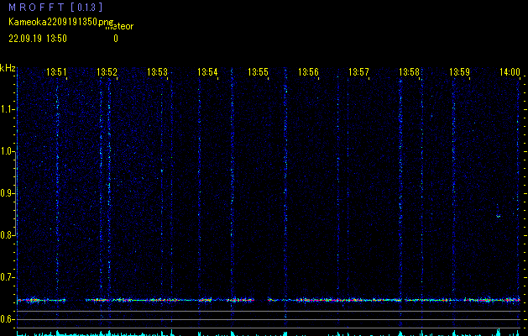
Task: Click the small echo blob near 13:59
Action: click(x=499, y=216)
